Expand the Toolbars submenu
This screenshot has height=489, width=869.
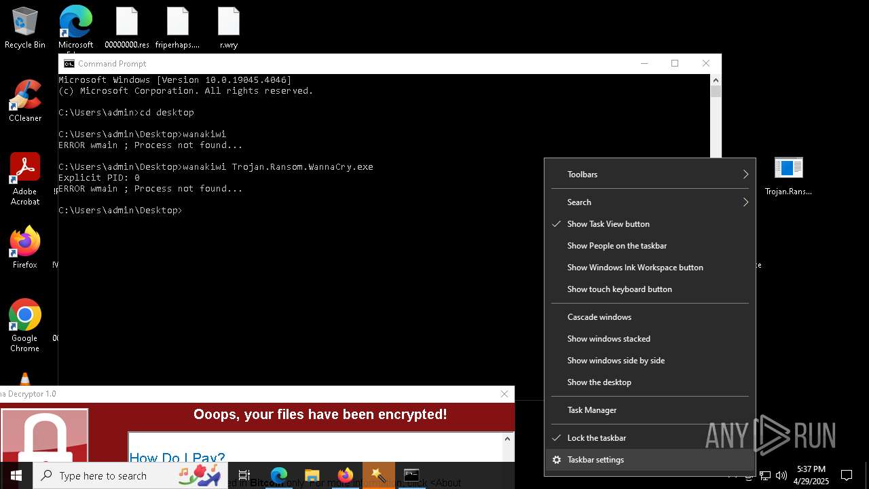650,175
